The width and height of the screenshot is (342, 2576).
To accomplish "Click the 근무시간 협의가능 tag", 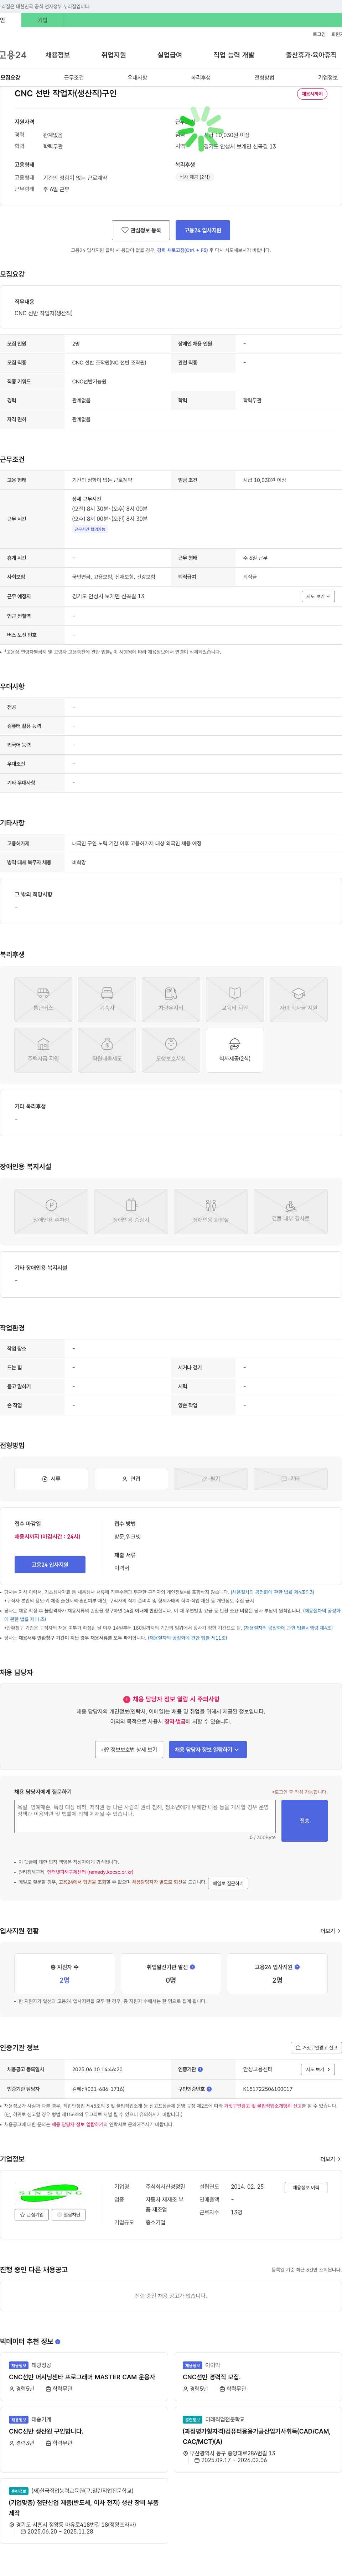I will 90,529.
